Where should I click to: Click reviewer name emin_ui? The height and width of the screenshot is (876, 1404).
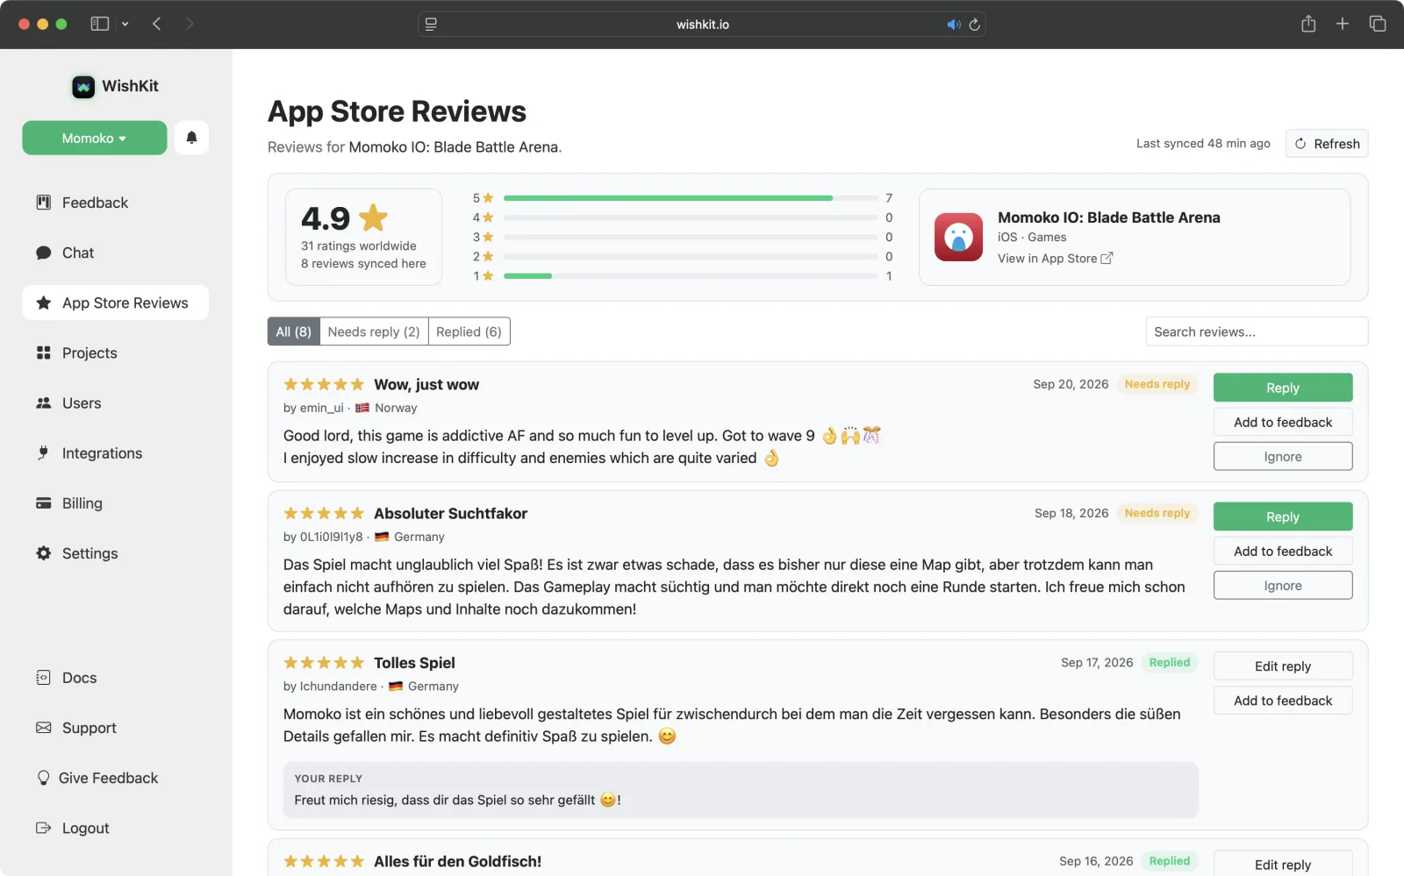tap(322, 408)
